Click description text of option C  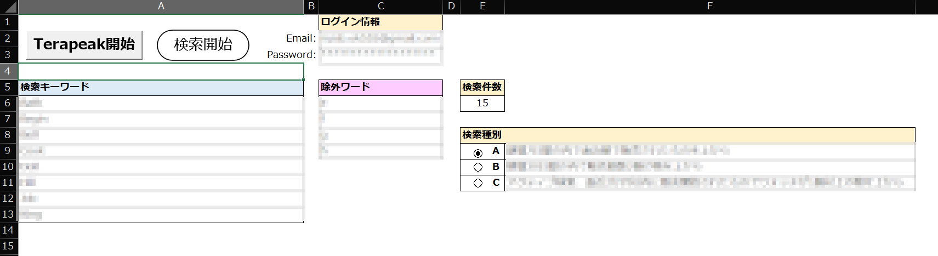point(706,182)
